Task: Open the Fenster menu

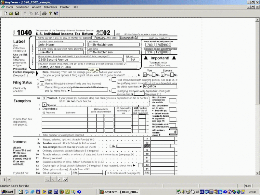Action: (x=65, y=7)
